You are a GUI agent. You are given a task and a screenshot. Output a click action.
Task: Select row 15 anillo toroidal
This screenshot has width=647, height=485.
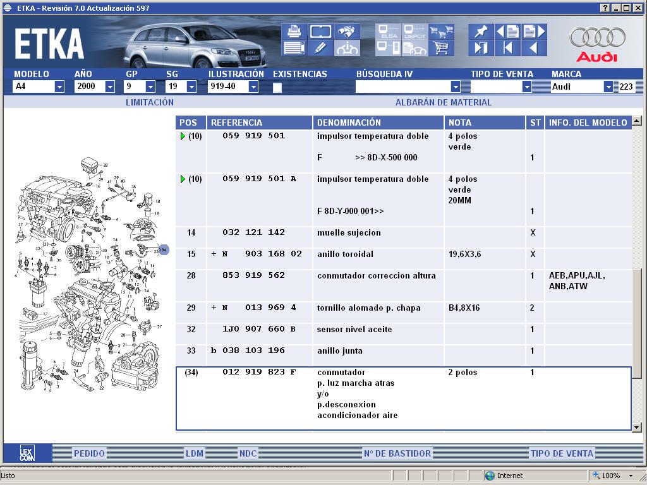pyautogui.click(x=404, y=258)
